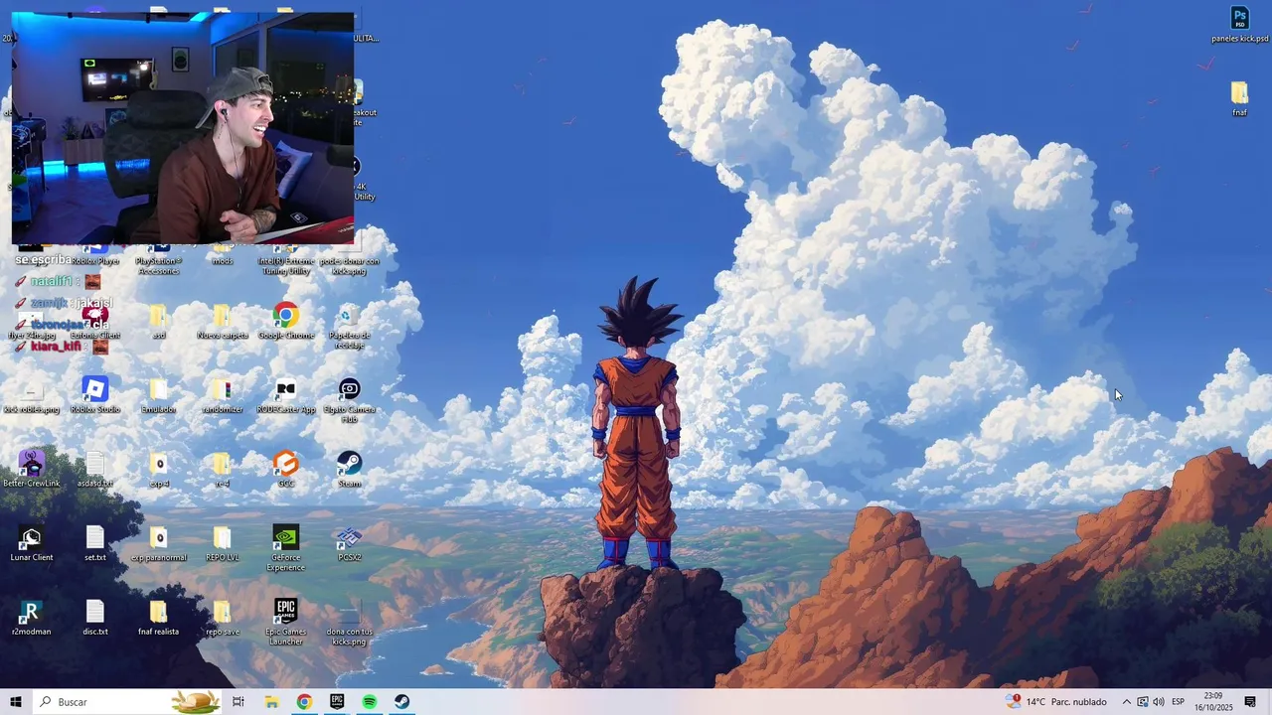Switch to Steam on taskbar
The height and width of the screenshot is (715, 1272).
(x=402, y=702)
